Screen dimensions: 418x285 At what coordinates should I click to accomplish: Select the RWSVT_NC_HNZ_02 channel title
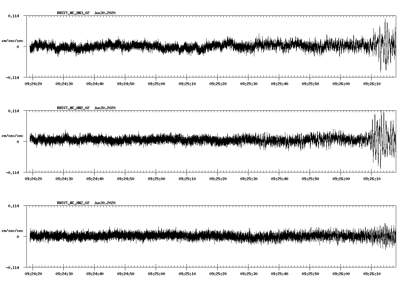click(x=73, y=203)
